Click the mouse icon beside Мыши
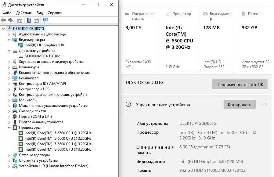 coord(15,106)
